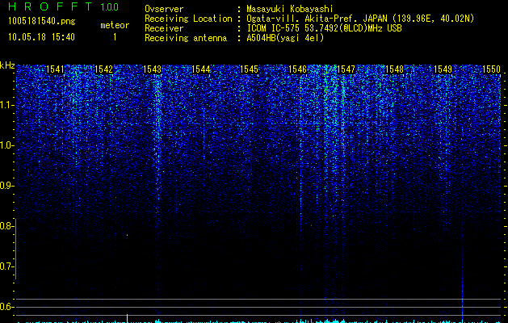Click the 1546 time marker

[x=297, y=69]
